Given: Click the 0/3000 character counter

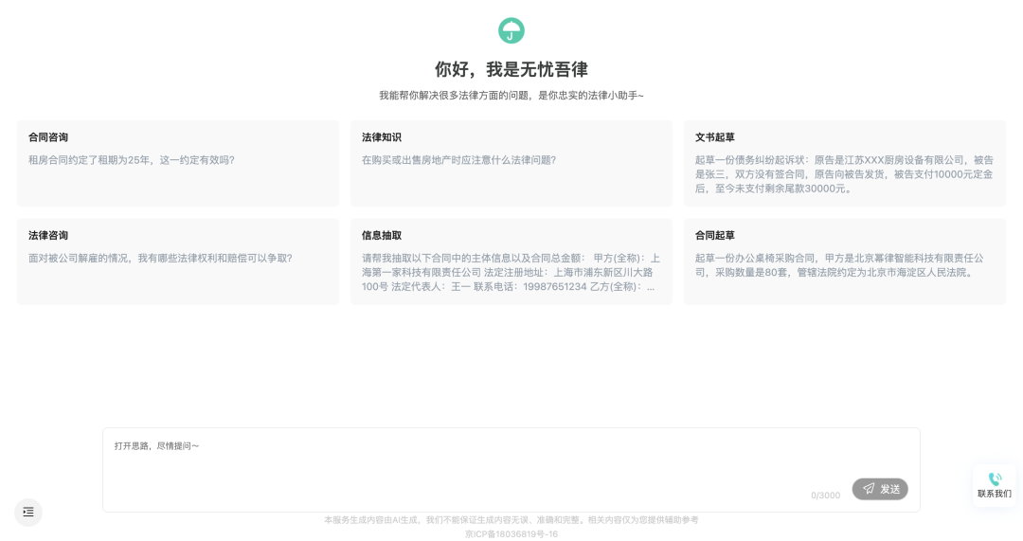Looking at the screenshot, I should click(x=825, y=496).
